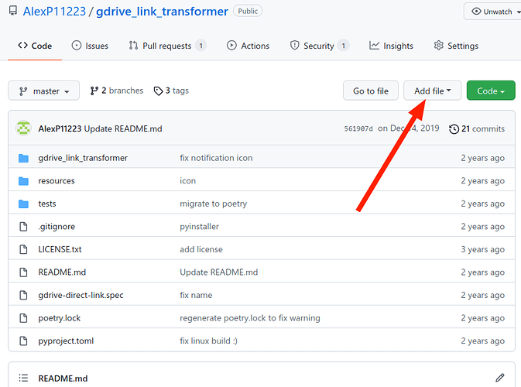The height and width of the screenshot is (387, 521).
Task: Open the gdrive_link_transformer folder
Action: pyautogui.click(x=83, y=158)
